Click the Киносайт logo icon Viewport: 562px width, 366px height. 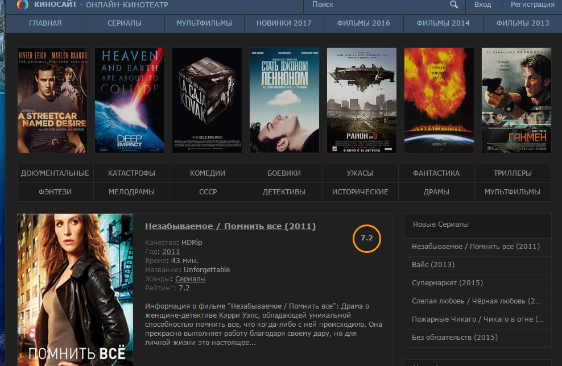click(x=23, y=5)
